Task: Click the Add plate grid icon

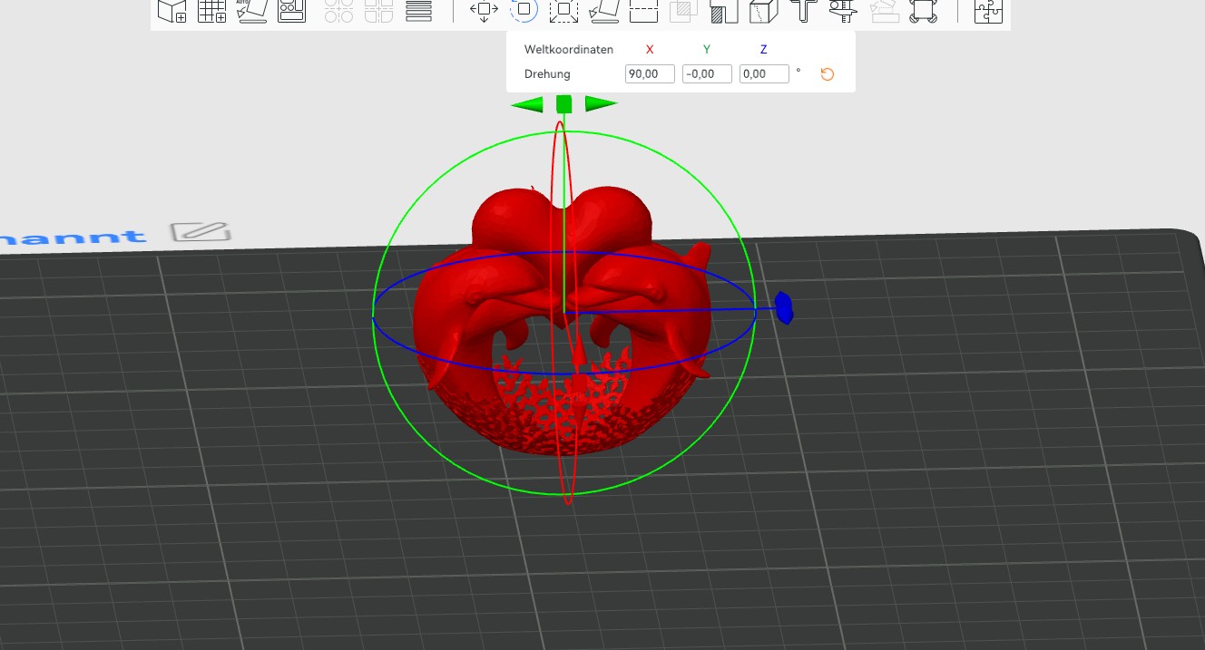Action: [212, 11]
